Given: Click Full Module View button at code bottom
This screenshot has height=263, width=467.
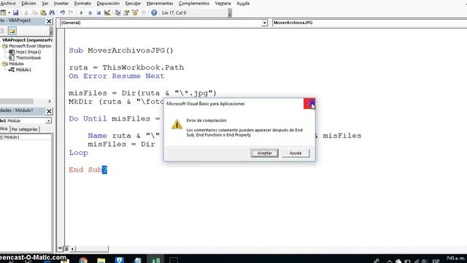Looking at the screenshot, I should [x=66, y=248].
